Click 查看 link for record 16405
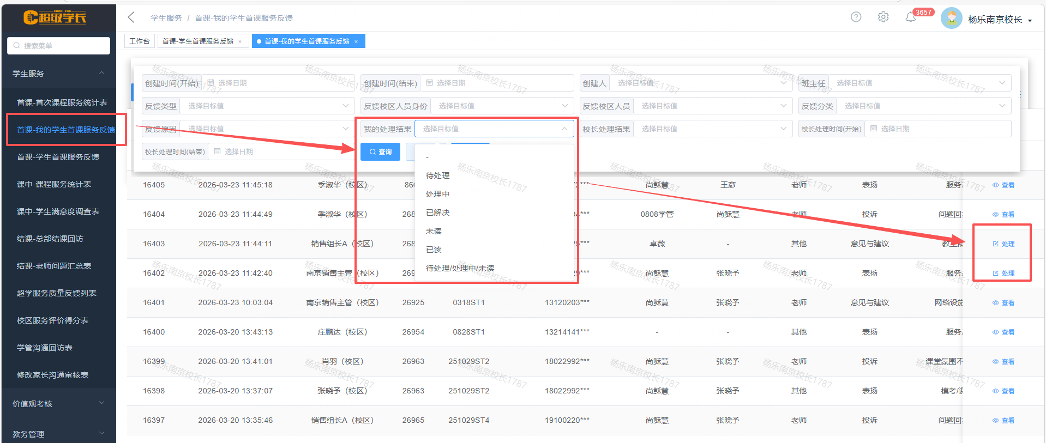Image resolution: width=1046 pixels, height=443 pixels. point(1003,185)
